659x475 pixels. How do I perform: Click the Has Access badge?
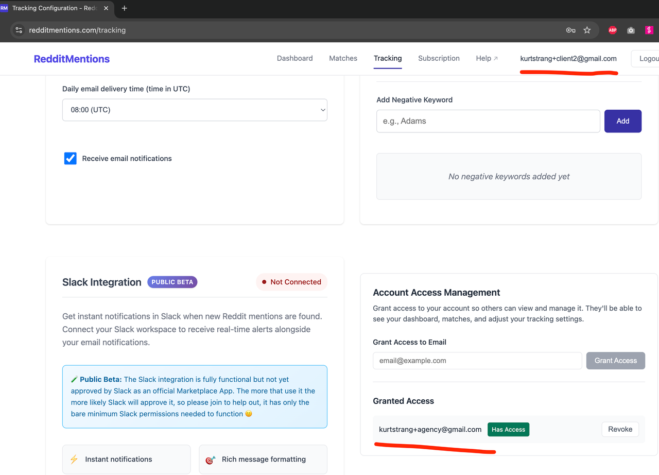[x=508, y=429]
